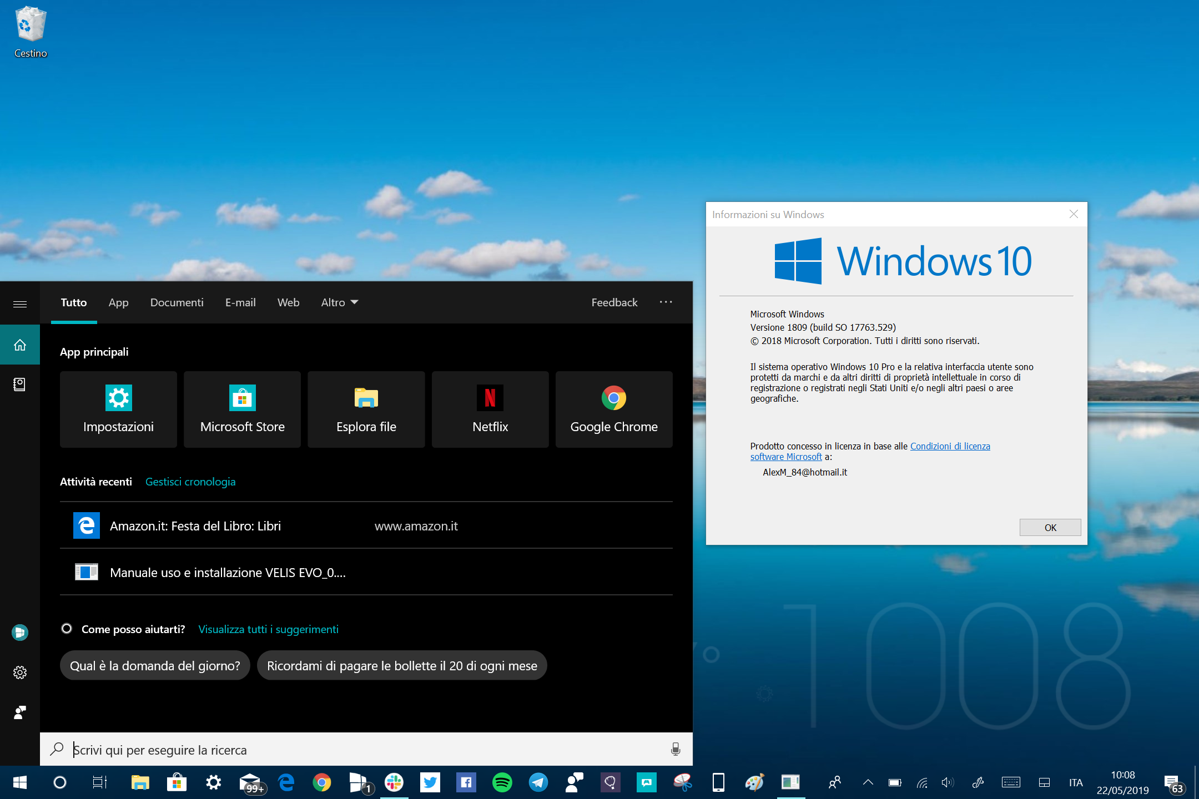The height and width of the screenshot is (799, 1199).
Task: Open the feedback person icon in Cortana sidebar
Action: 20,712
